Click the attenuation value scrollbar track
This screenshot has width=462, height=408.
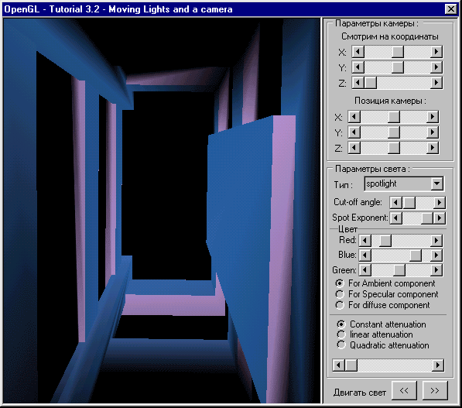point(395,365)
